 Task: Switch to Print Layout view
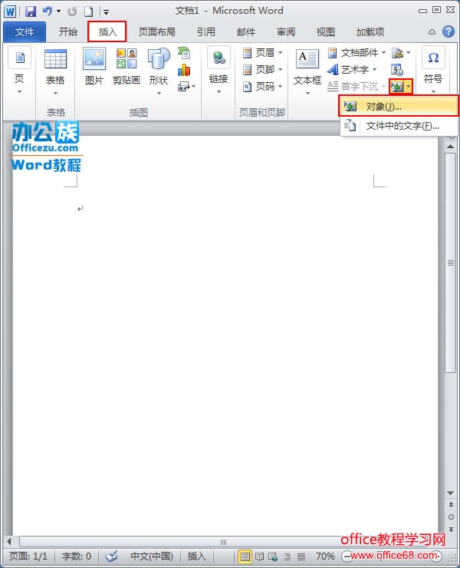point(245,556)
